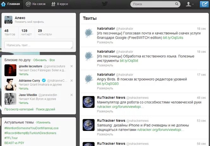Open BEAST vs PSY trend

(14, 143)
